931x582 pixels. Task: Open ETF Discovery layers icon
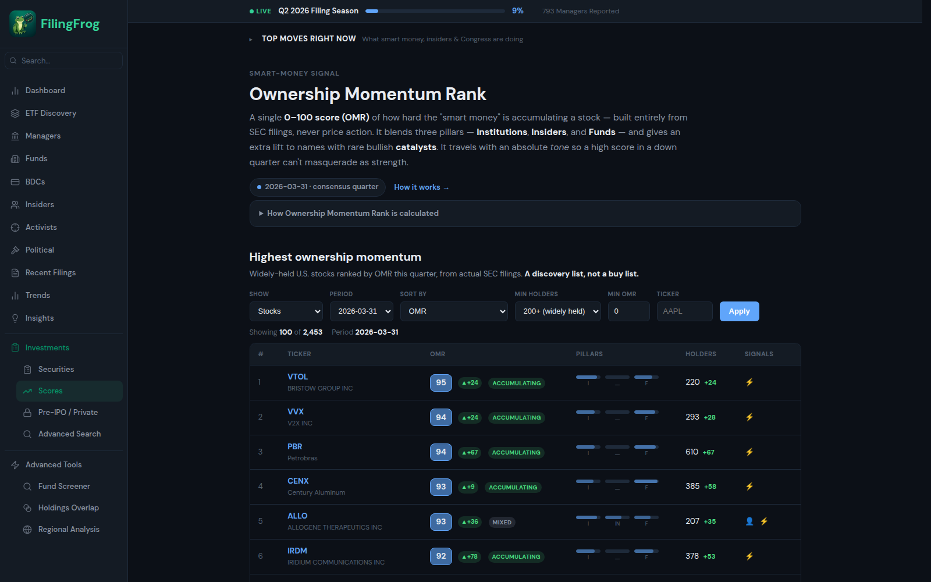[x=15, y=113]
